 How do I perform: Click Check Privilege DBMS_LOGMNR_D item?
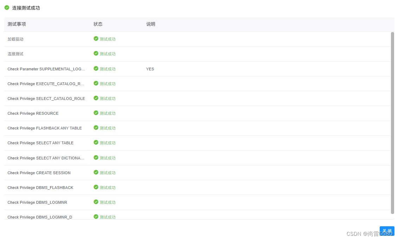(40, 217)
